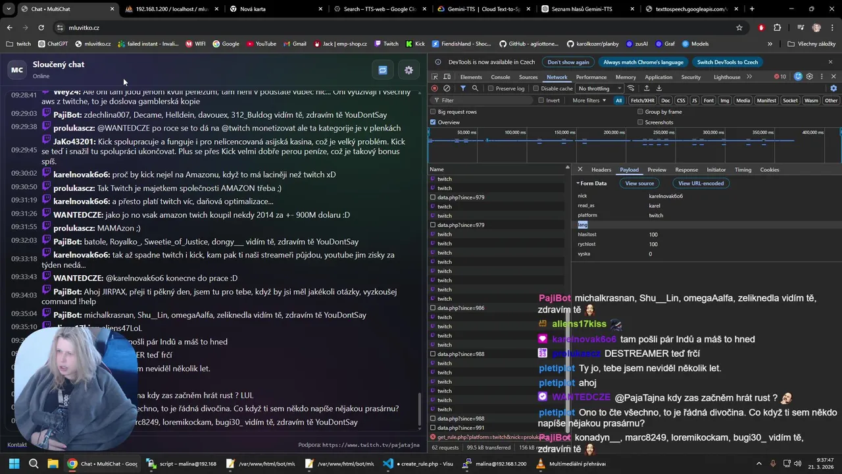Viewport: 842px width, 474px height.
Task: Switch to the Elements tab
Action: [471, 77]
